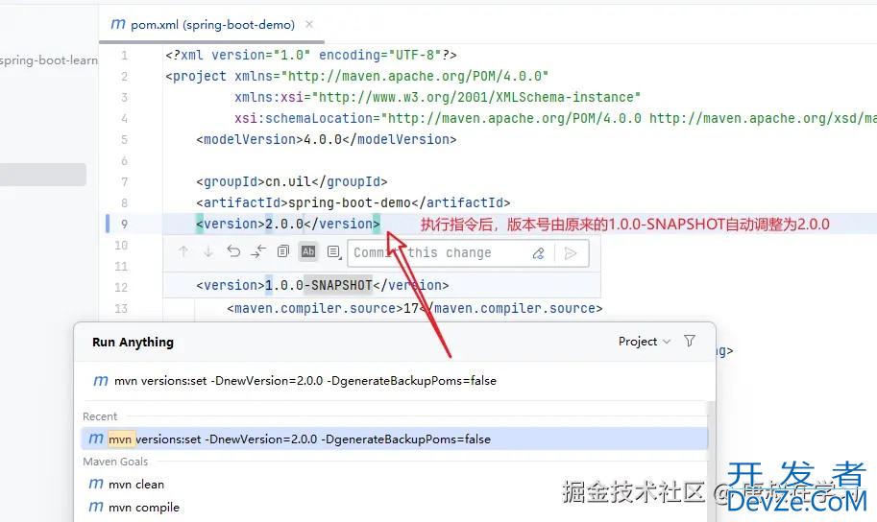
Task: Click the <modelVersion>4.0.0 line
Action: click(326, 140)
